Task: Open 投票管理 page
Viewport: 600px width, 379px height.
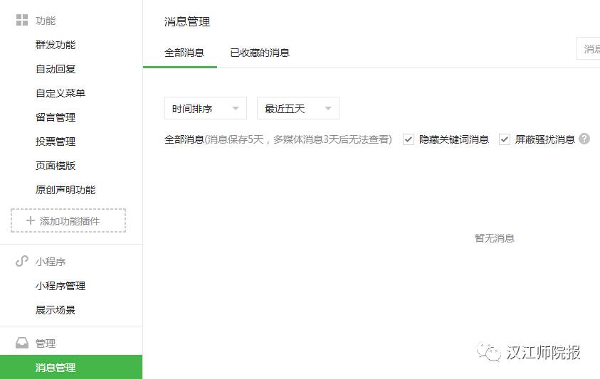Action: (56, 142)
